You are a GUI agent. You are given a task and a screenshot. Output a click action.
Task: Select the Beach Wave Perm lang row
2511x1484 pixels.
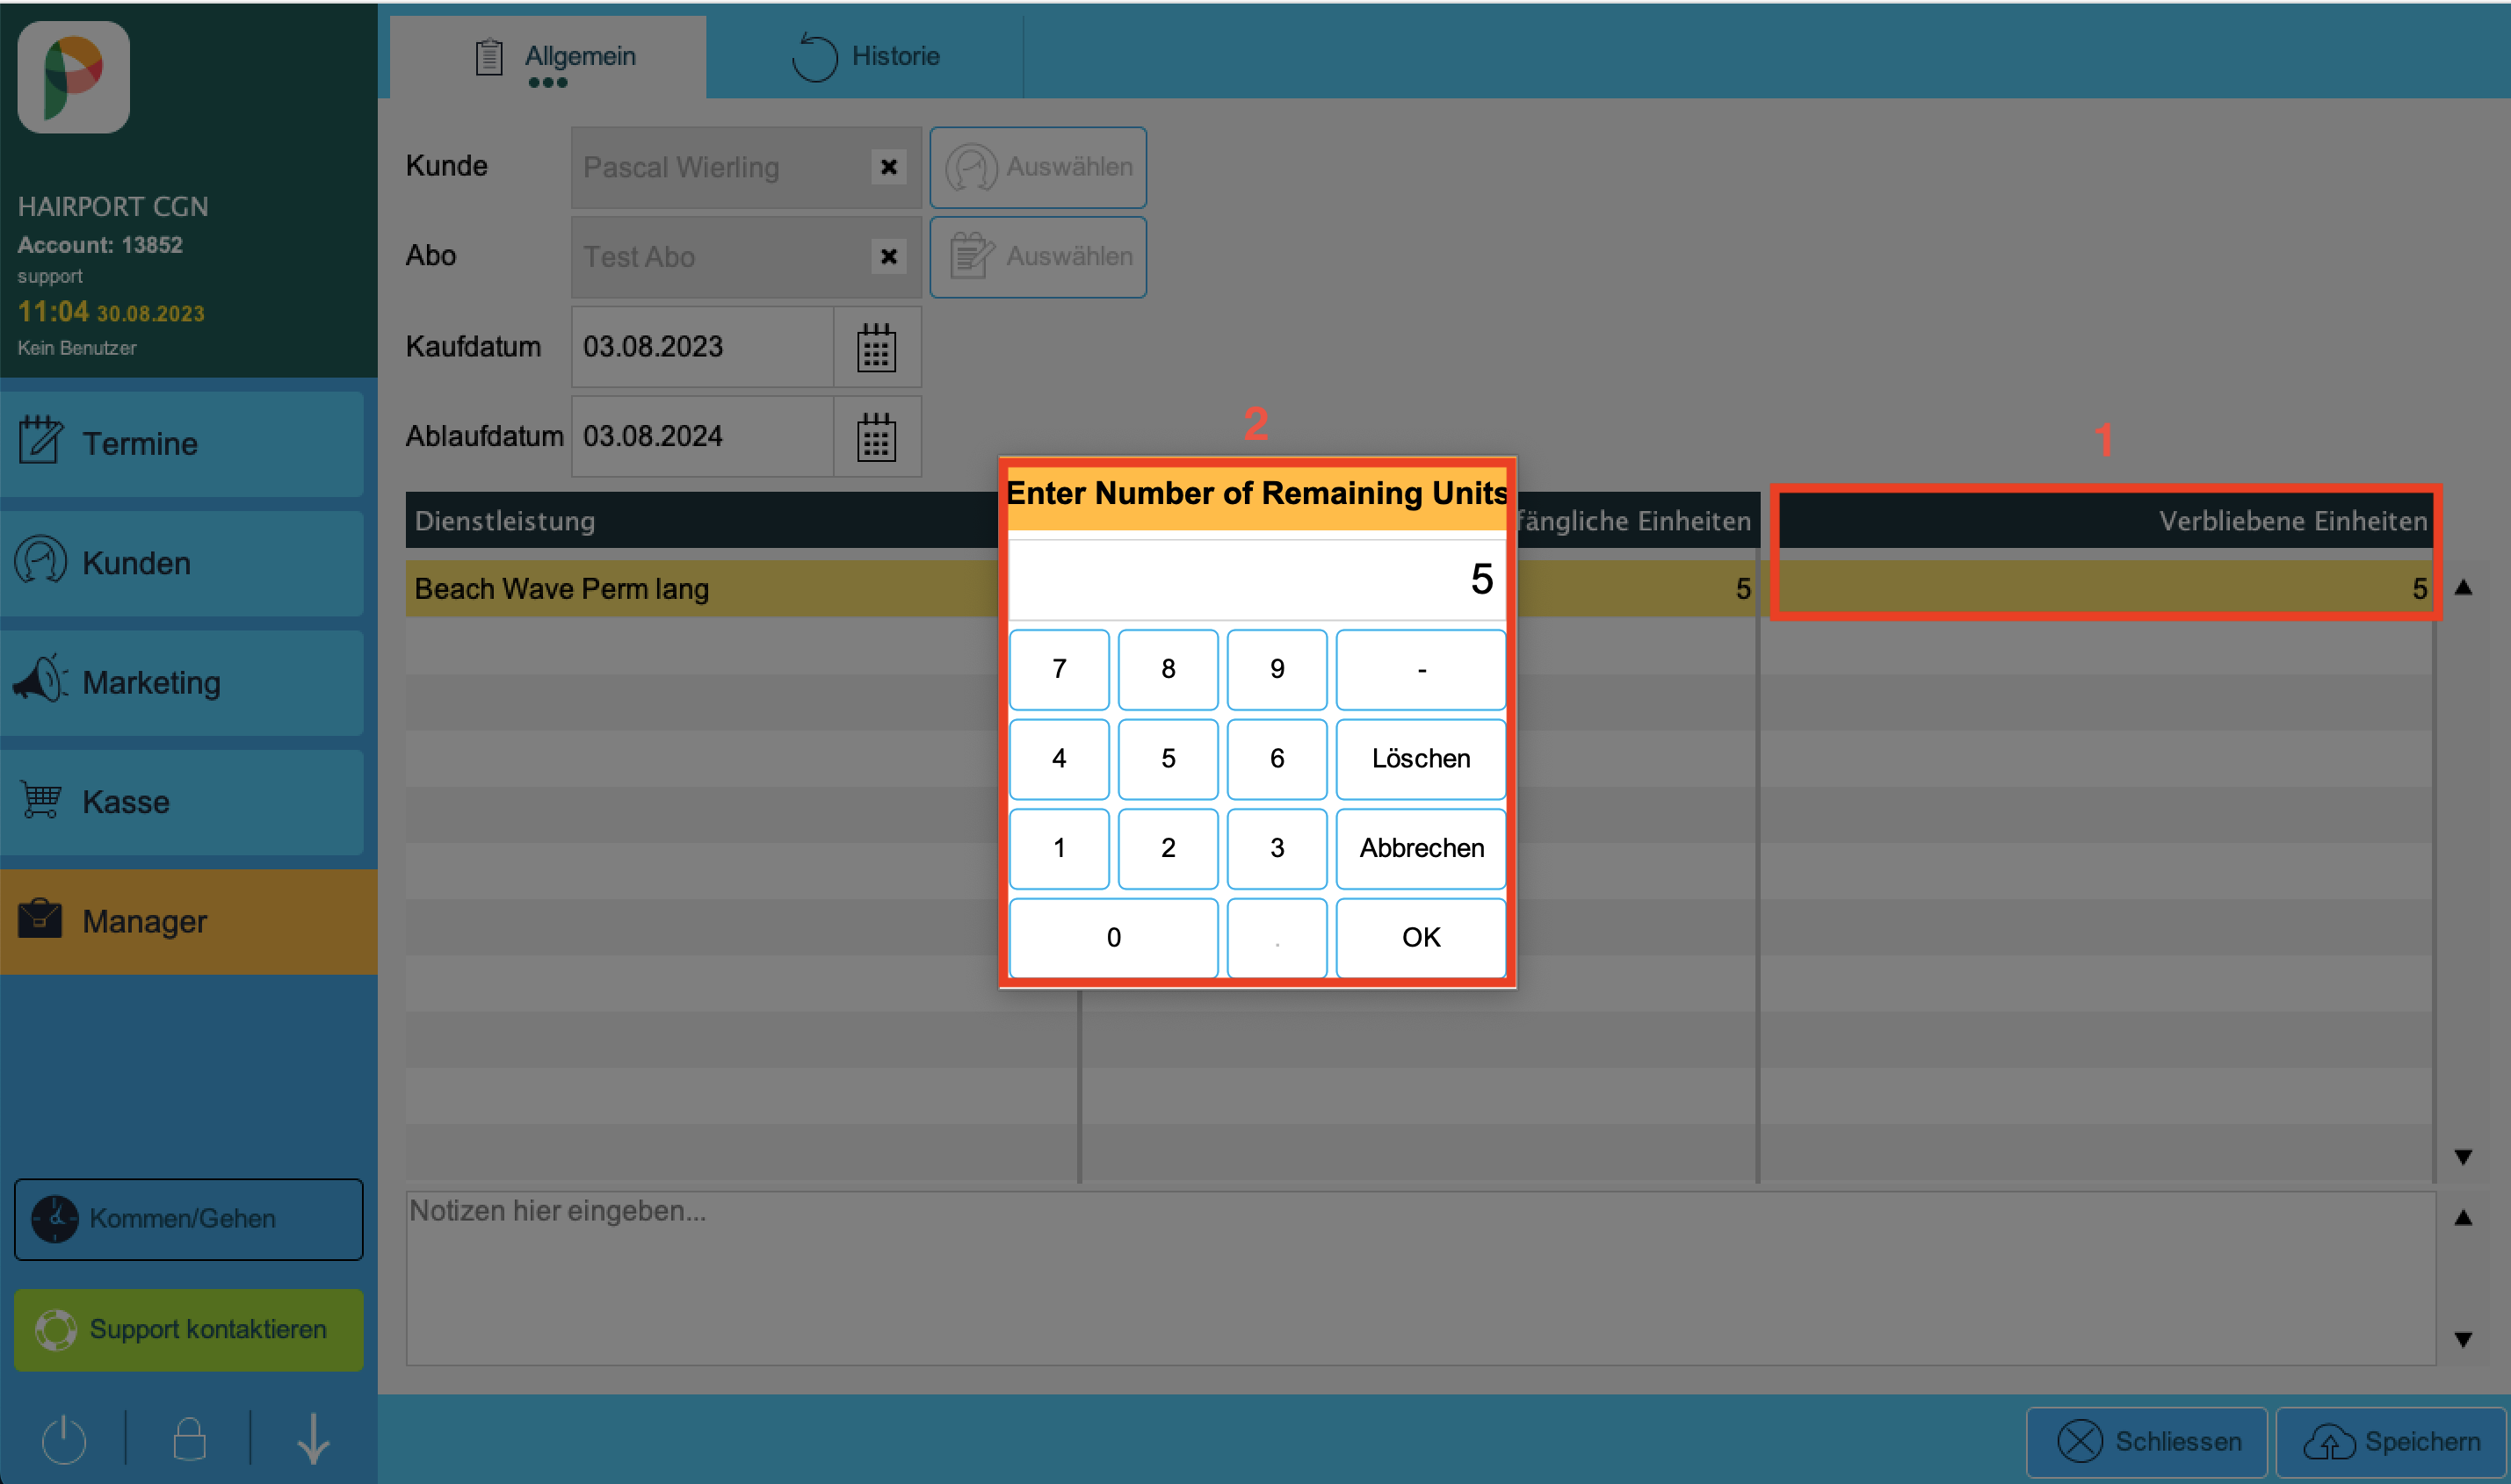pyautogui.click(x=1419, y=589)
